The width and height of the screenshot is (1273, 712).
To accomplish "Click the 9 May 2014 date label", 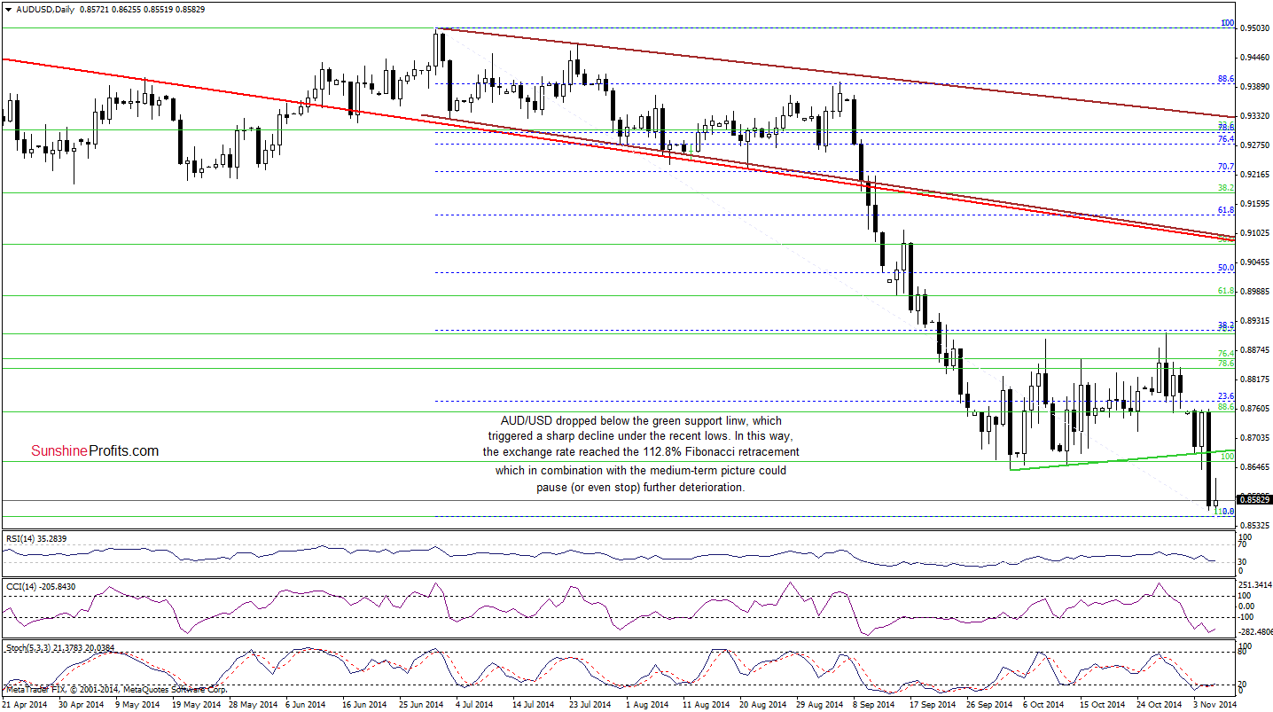I will click(136, 704).
